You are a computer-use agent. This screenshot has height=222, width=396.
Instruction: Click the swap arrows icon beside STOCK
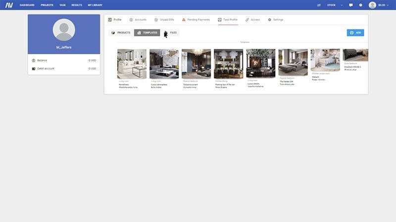point(319,5)
